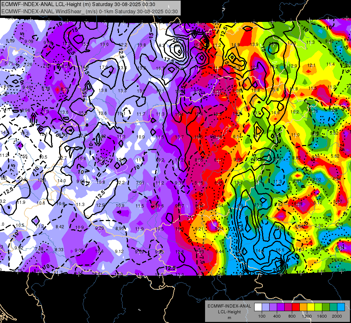Click the map value '17.2'
The width and height of the screenshot is (351, 323).
click(103, 67)
